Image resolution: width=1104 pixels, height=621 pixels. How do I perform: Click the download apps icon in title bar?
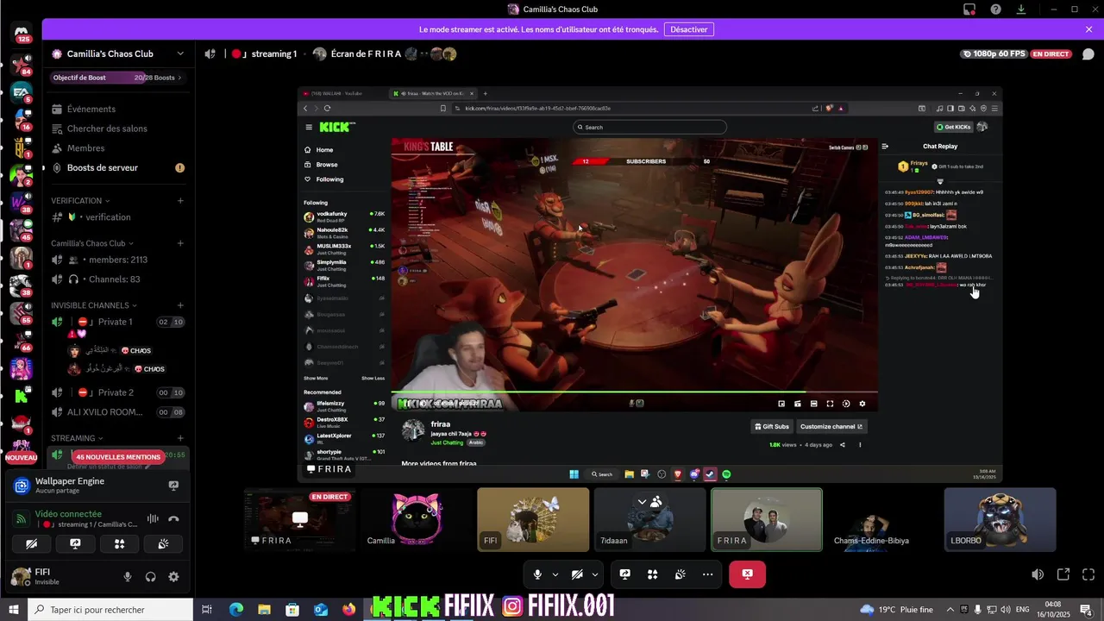click(x=1021, y=9)
